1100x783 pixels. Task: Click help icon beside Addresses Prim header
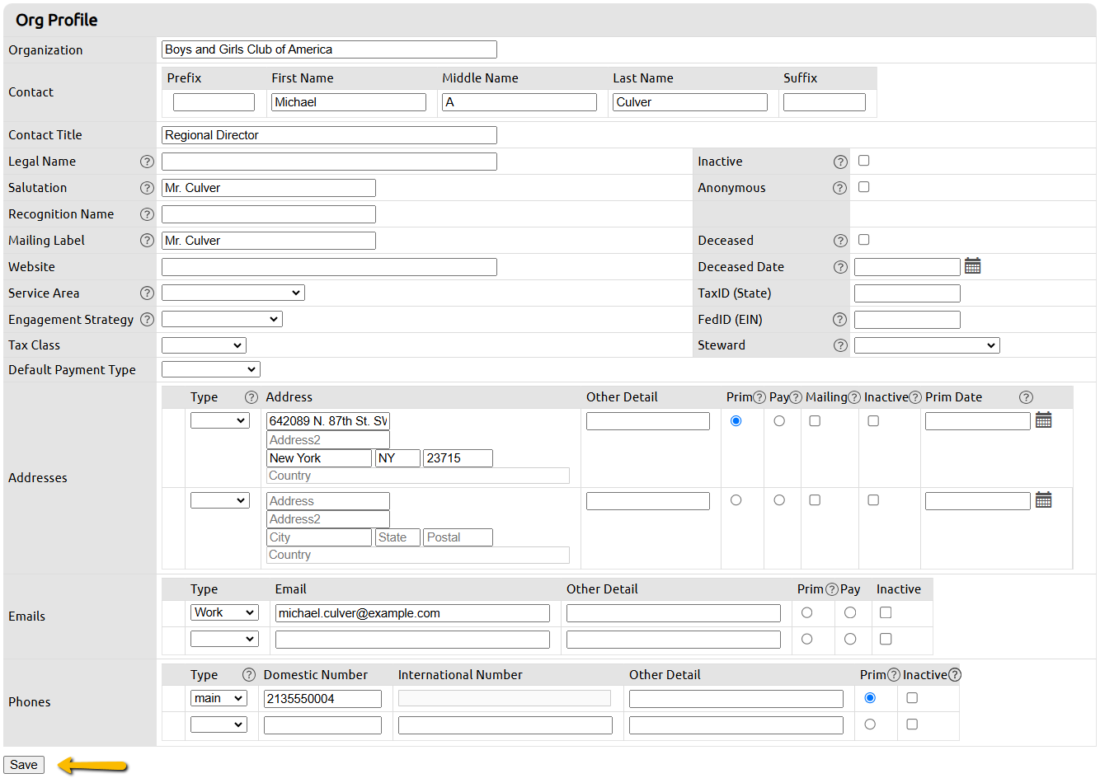pos(759,397)
